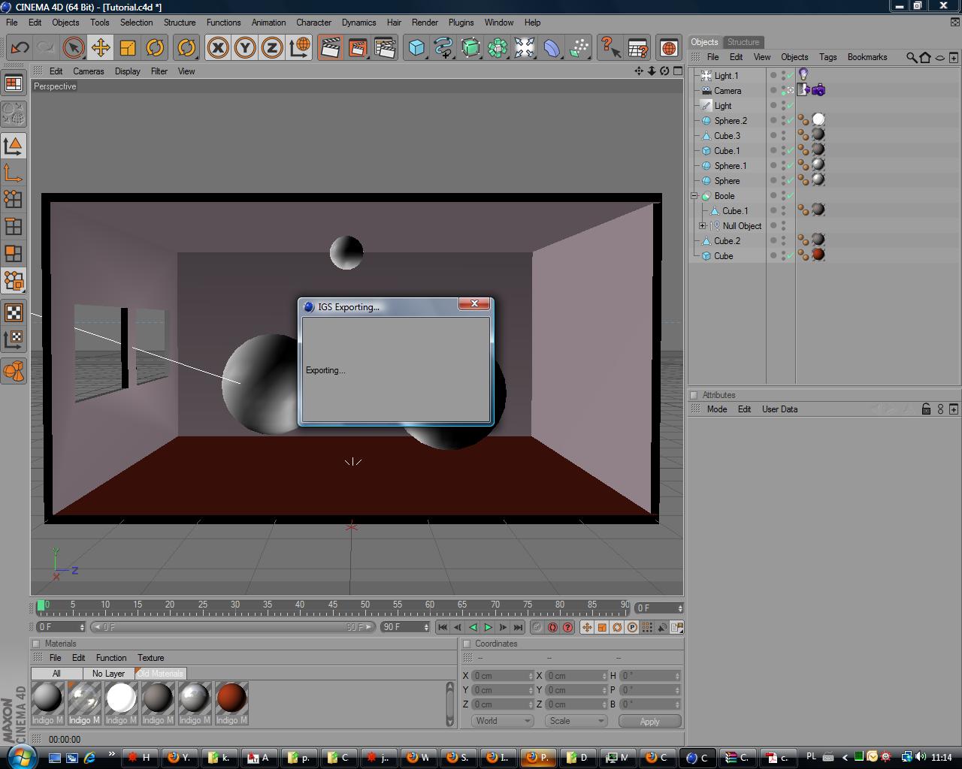Toggle the green check on Cube.1

tap(790, 151)
